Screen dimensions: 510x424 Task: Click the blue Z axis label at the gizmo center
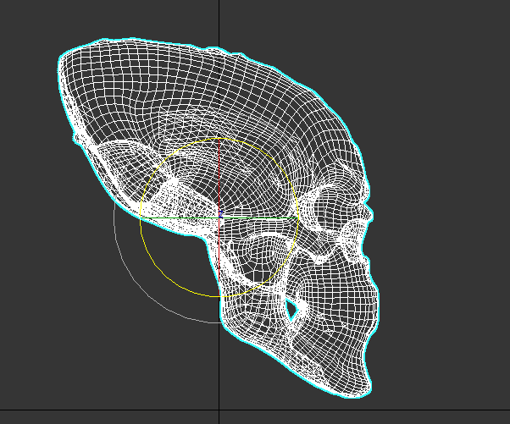221,214
